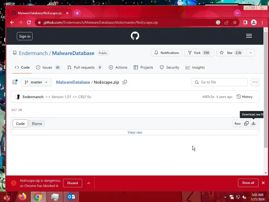The width and height of the screenshot is (269, 202).
Task: Open the more file actions ellipsis
Action: click(x=255, y=82)
